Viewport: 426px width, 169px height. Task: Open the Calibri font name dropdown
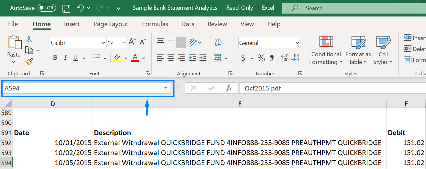[x=103, y=43]
